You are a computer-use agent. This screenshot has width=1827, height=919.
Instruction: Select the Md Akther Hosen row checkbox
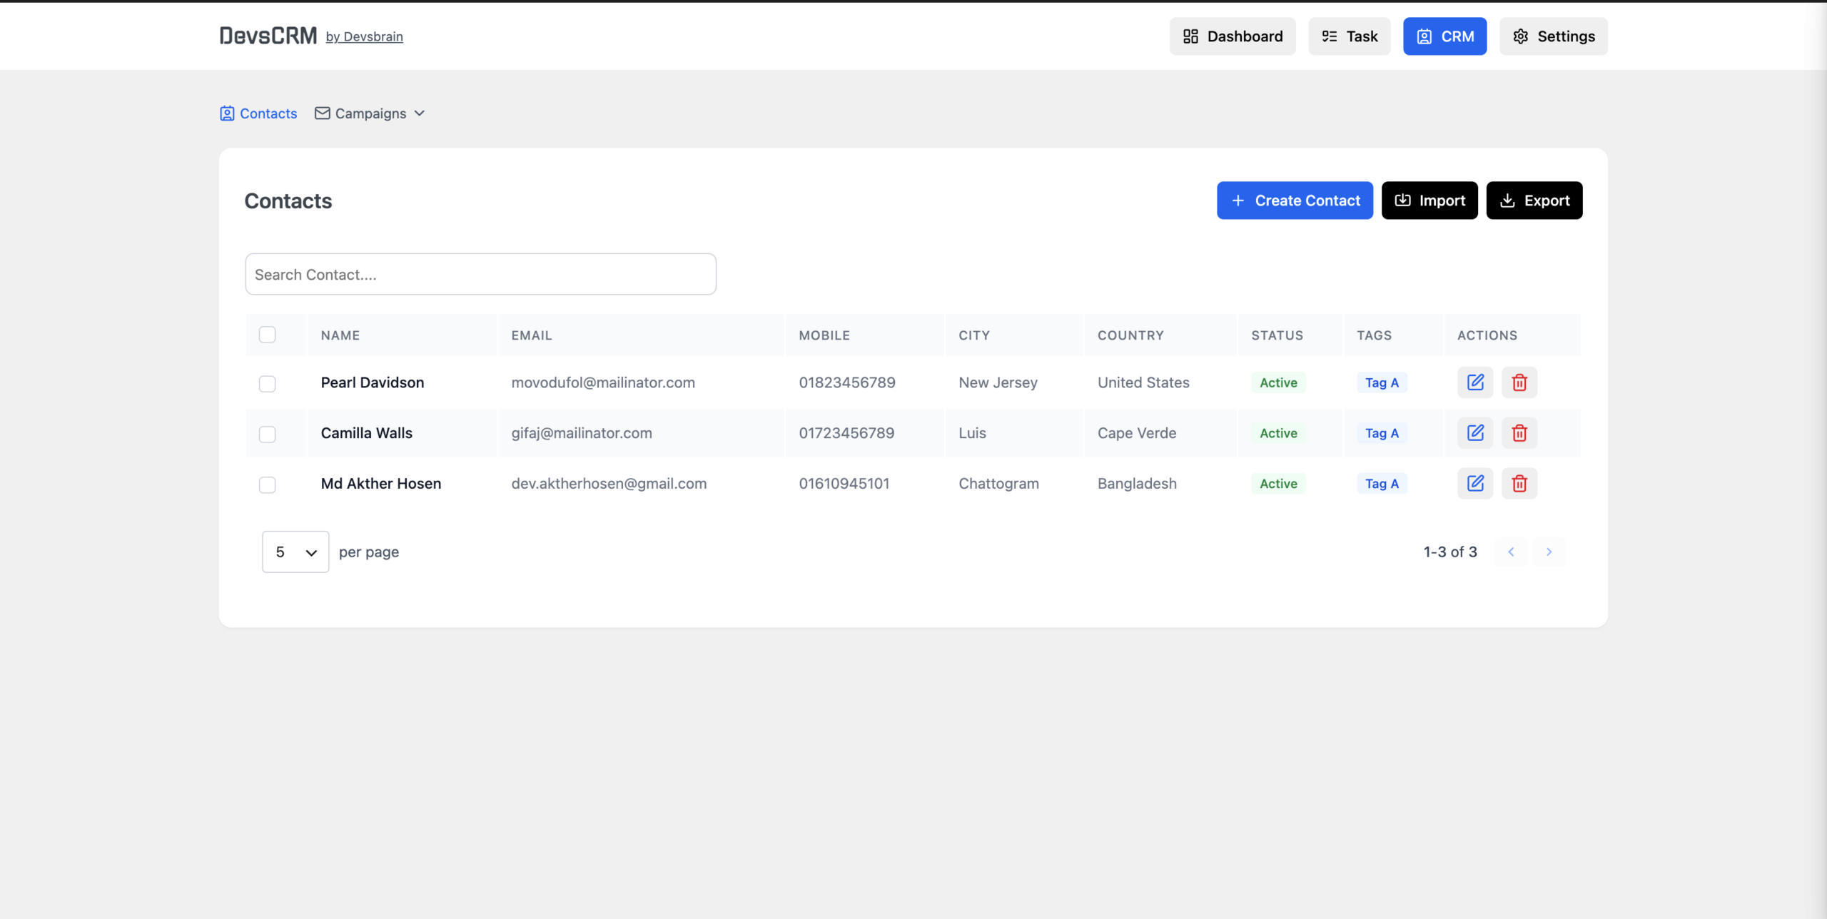(x=267, y=484)
